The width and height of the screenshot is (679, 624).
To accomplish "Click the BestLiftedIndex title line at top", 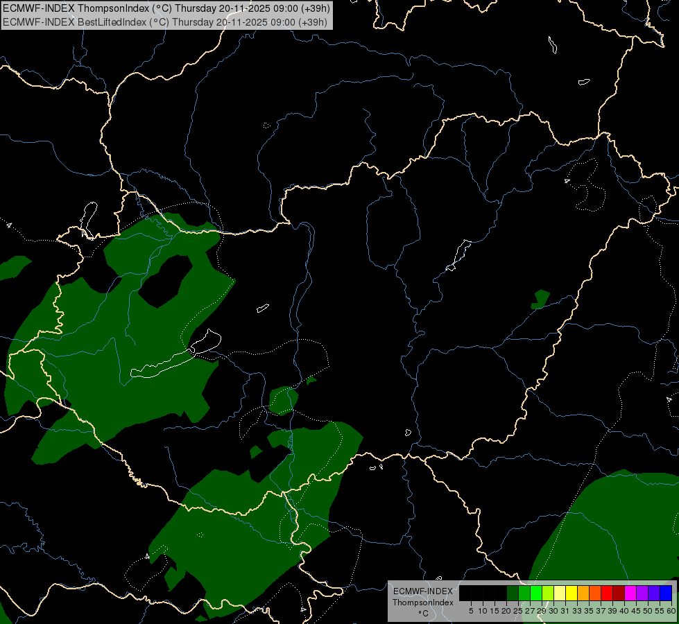I will (165, 22).
